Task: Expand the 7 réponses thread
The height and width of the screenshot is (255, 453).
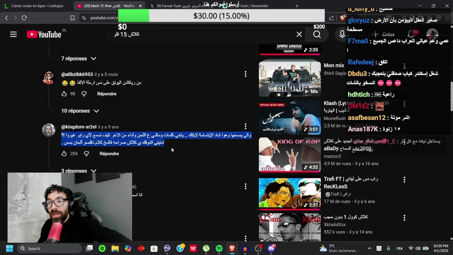Action: coord(79,58)
